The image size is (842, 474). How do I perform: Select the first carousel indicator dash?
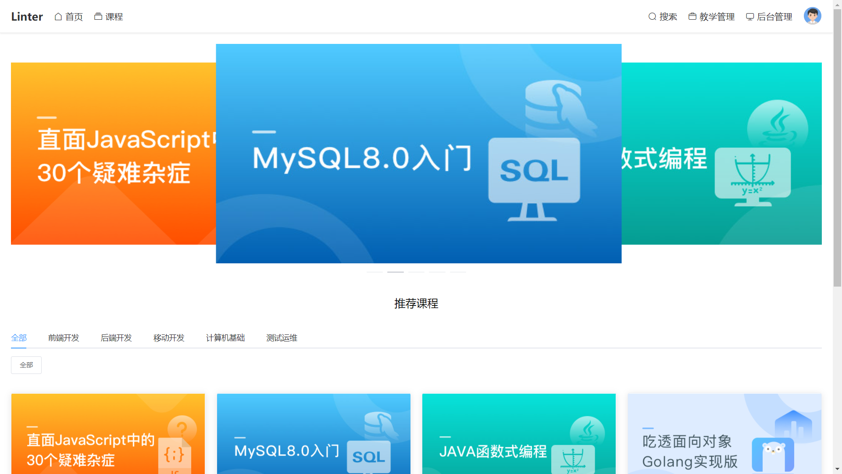pos(375,272)
